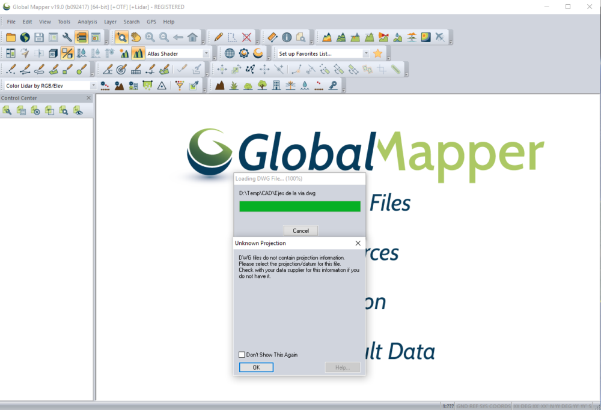Screen dimensions: 601x410
Task: Open the Favorites star icon
Action: (378, 53)
